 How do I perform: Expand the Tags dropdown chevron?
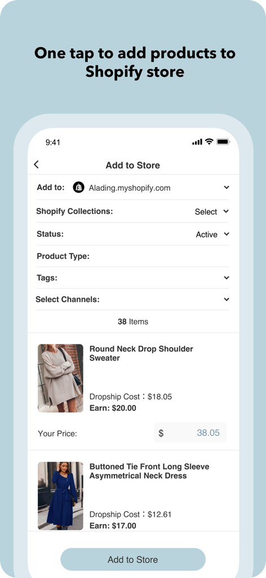(227, 278)
